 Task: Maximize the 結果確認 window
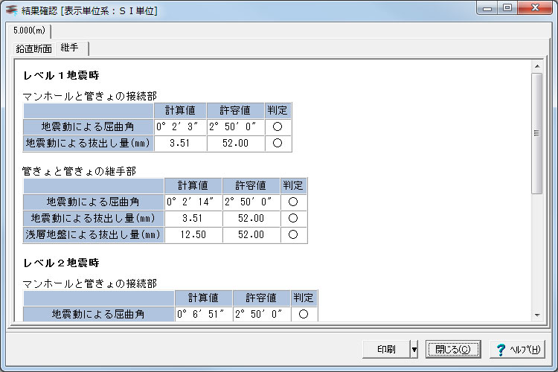[x=507, y=8]
